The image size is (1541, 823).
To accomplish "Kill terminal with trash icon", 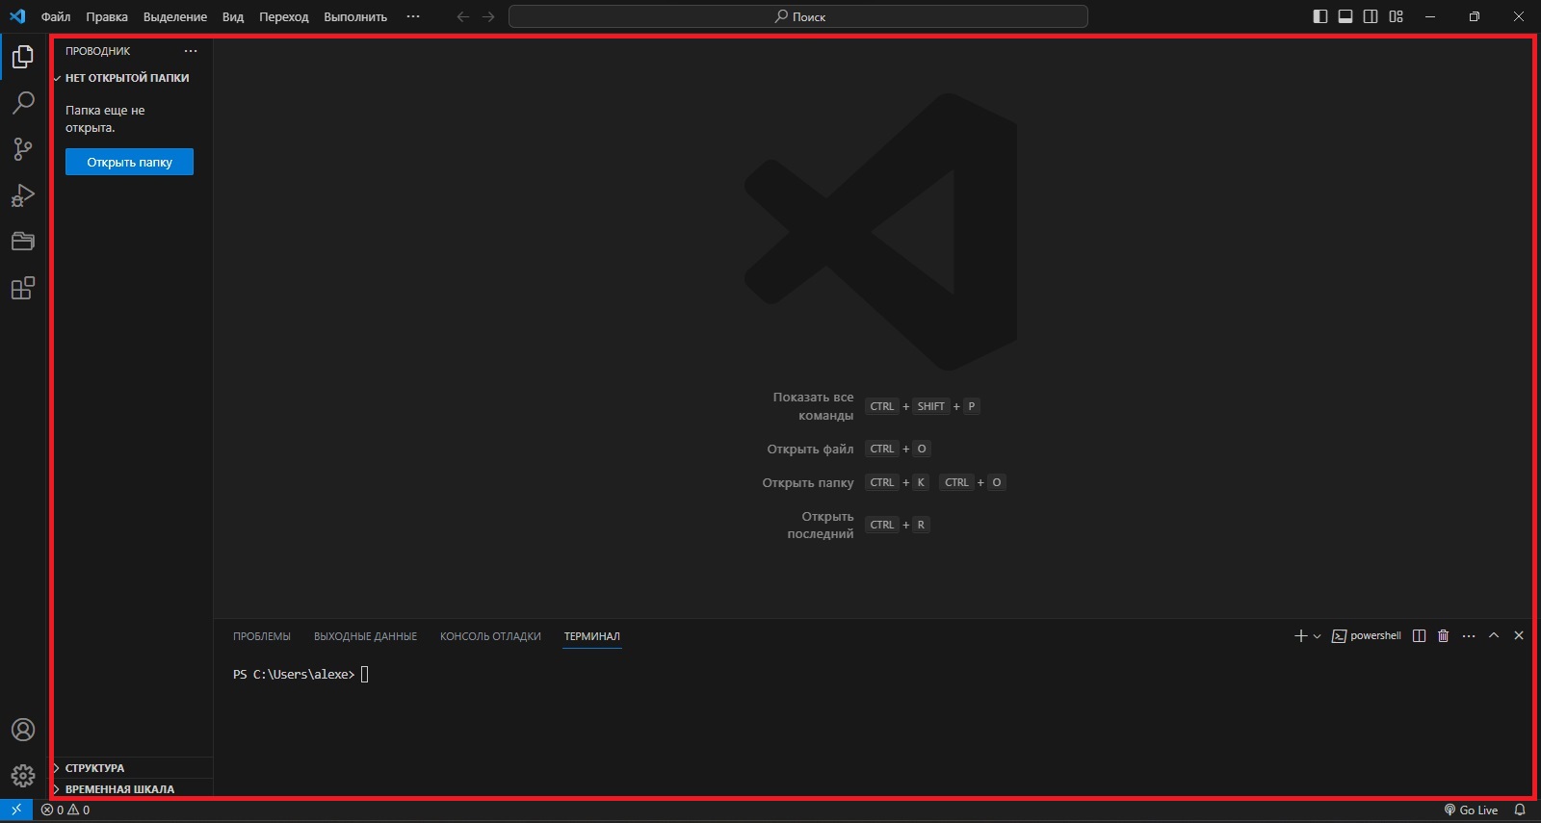I will 1444,636.
